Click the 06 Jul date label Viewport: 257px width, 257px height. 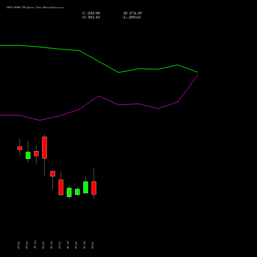pyautogui.click(x=68, y=245)
